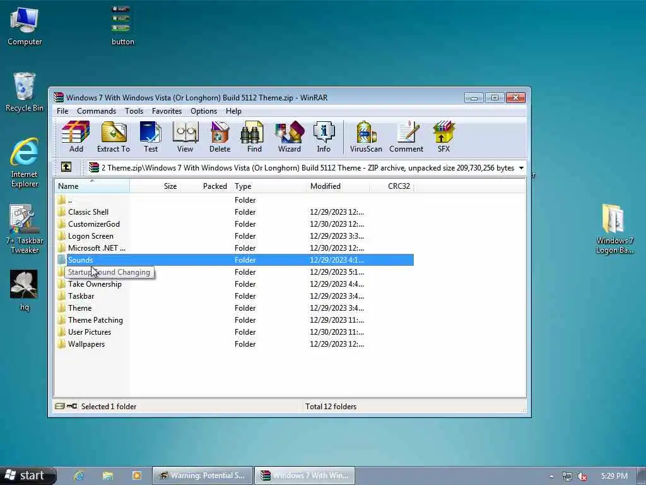Click the 5:29 PM taskbar clock

tap(614, 476)
